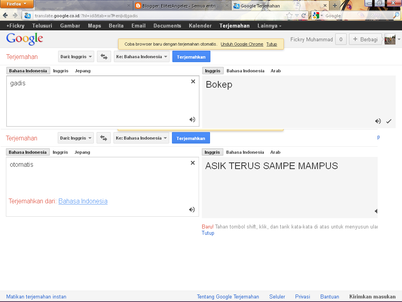Select upper source tab Jepang
402x302 pixels.
[82, 71]
